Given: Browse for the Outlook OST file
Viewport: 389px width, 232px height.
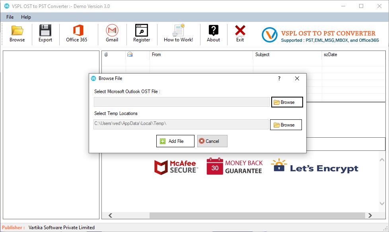Looking at the screenshot, I should pyautogui.click(x=287, y=102).
